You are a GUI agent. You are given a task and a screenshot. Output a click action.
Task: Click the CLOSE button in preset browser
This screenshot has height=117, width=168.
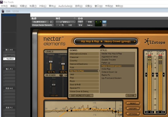131,95
